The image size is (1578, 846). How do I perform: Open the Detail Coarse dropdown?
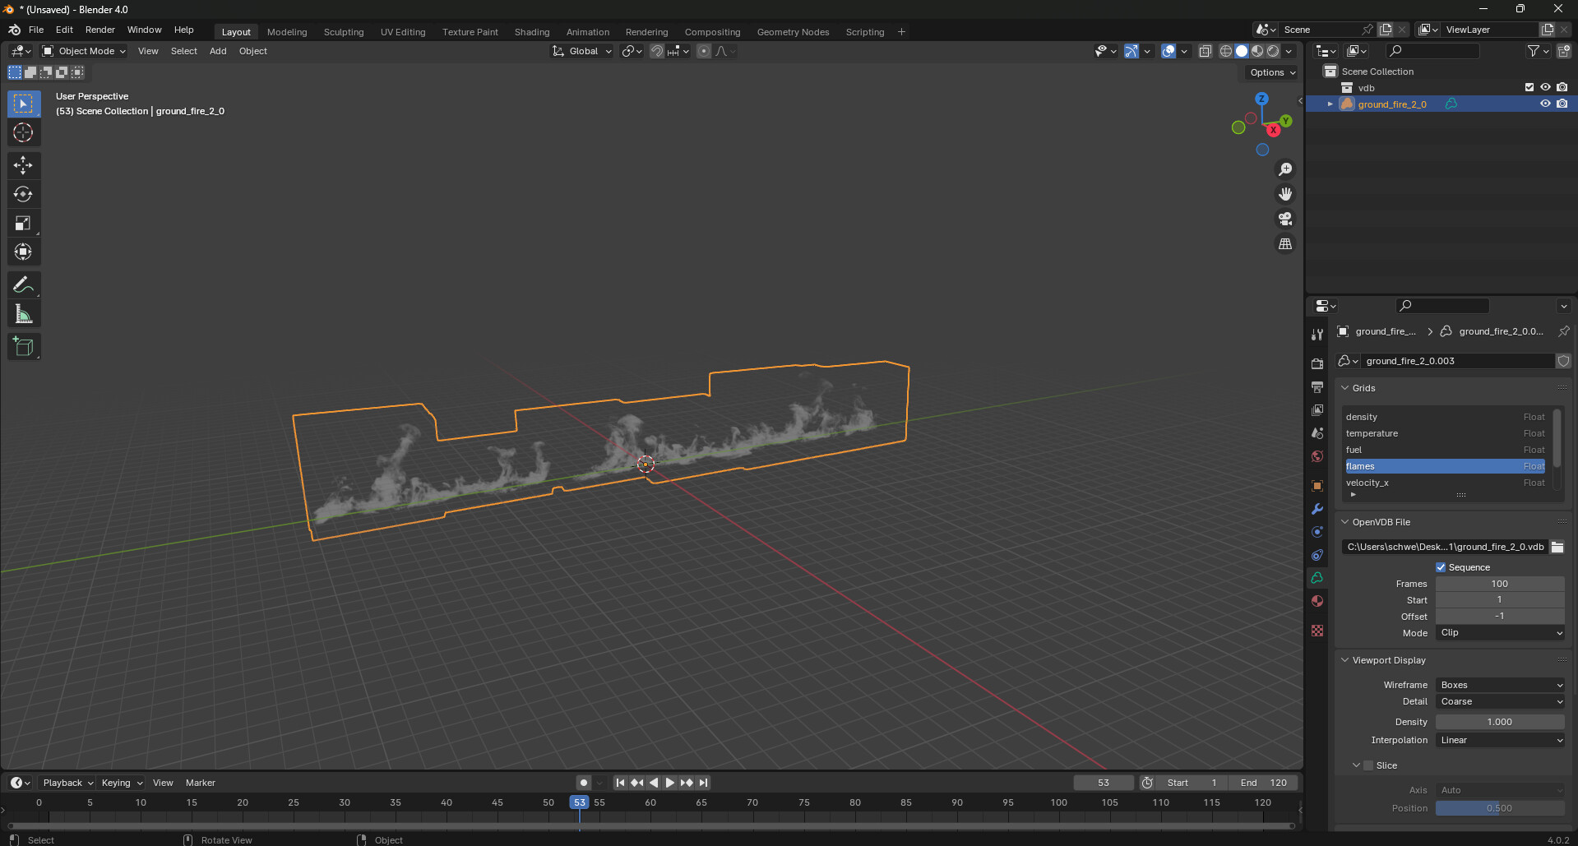(1500, 701)
